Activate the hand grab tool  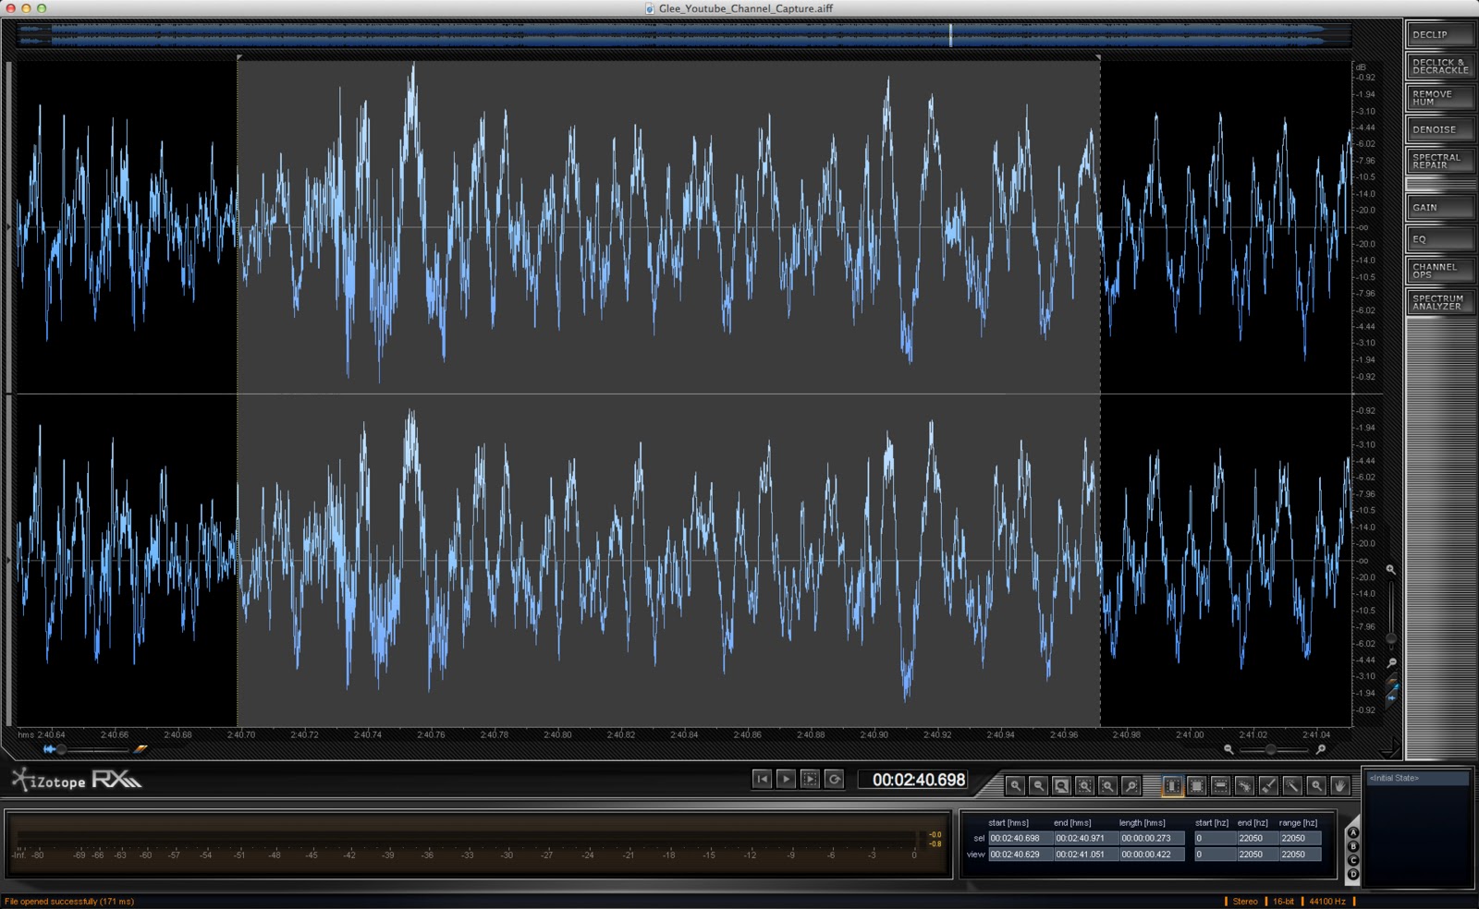pos(1339,785)
